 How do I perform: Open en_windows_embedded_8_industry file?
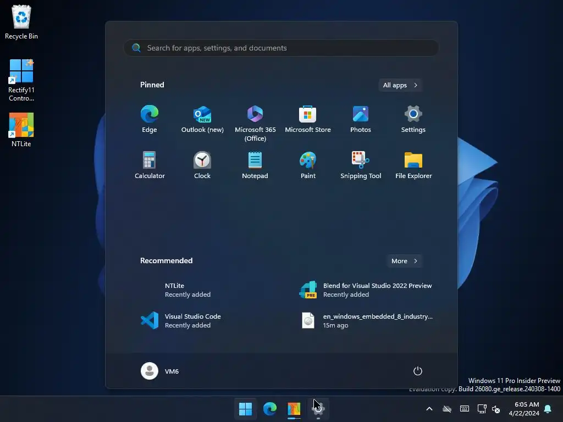[x=366, y=320]
